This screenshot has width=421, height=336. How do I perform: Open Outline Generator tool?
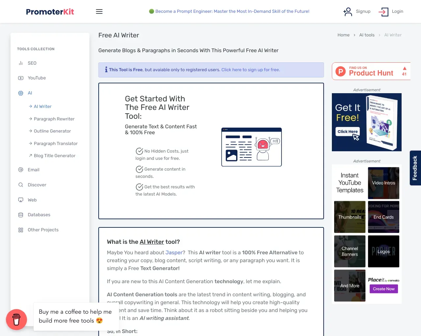(x=52, y=131)
